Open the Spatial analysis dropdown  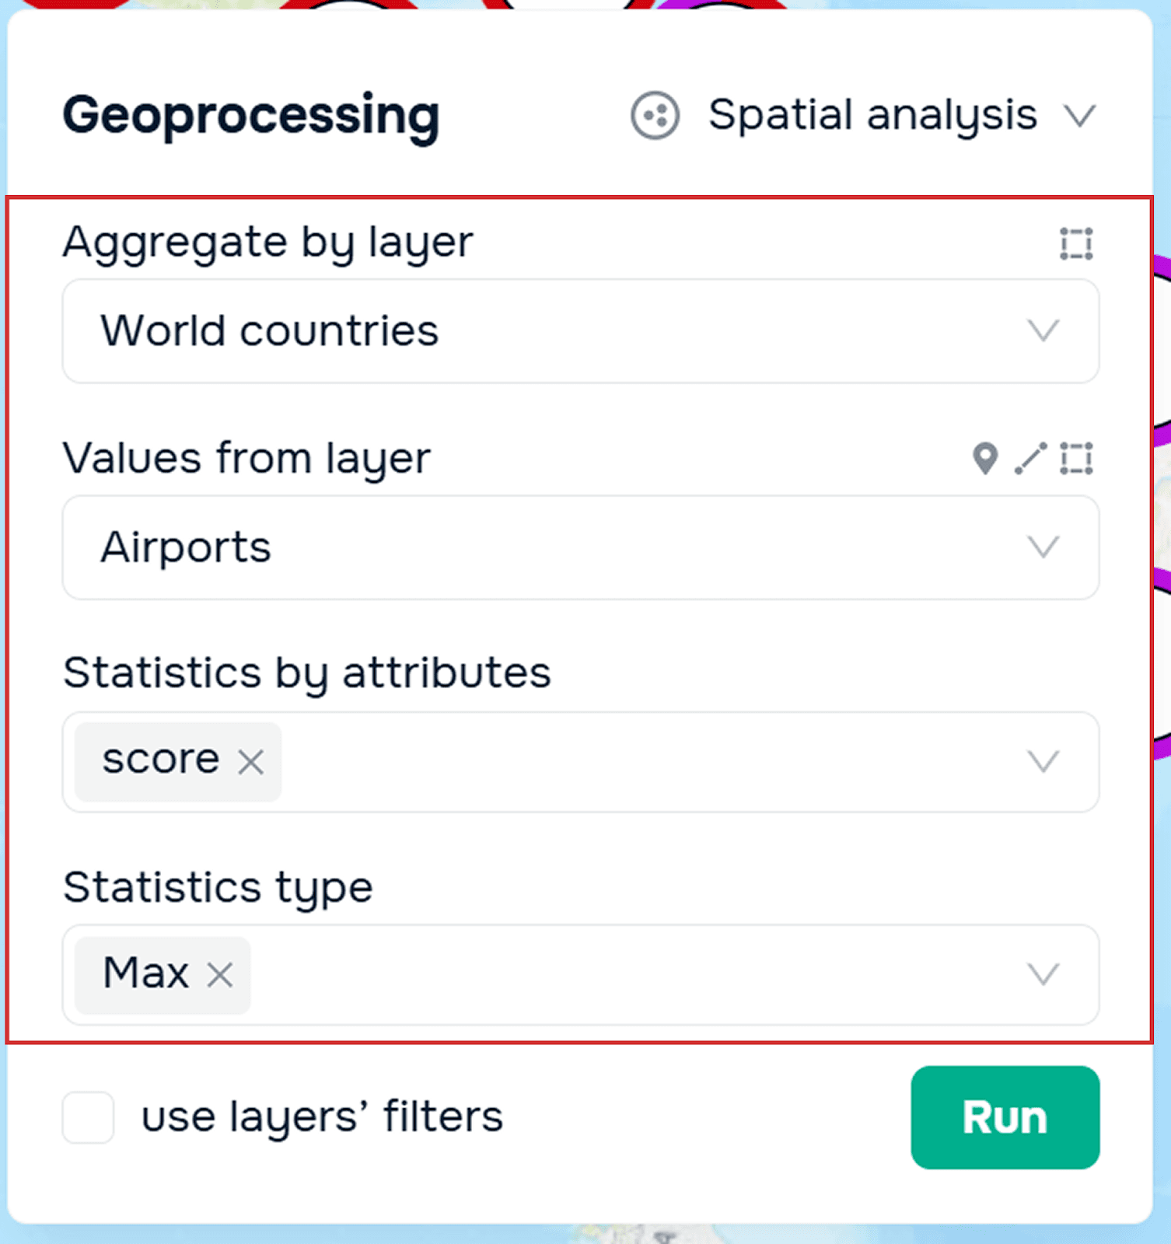tap(1080, 116)
